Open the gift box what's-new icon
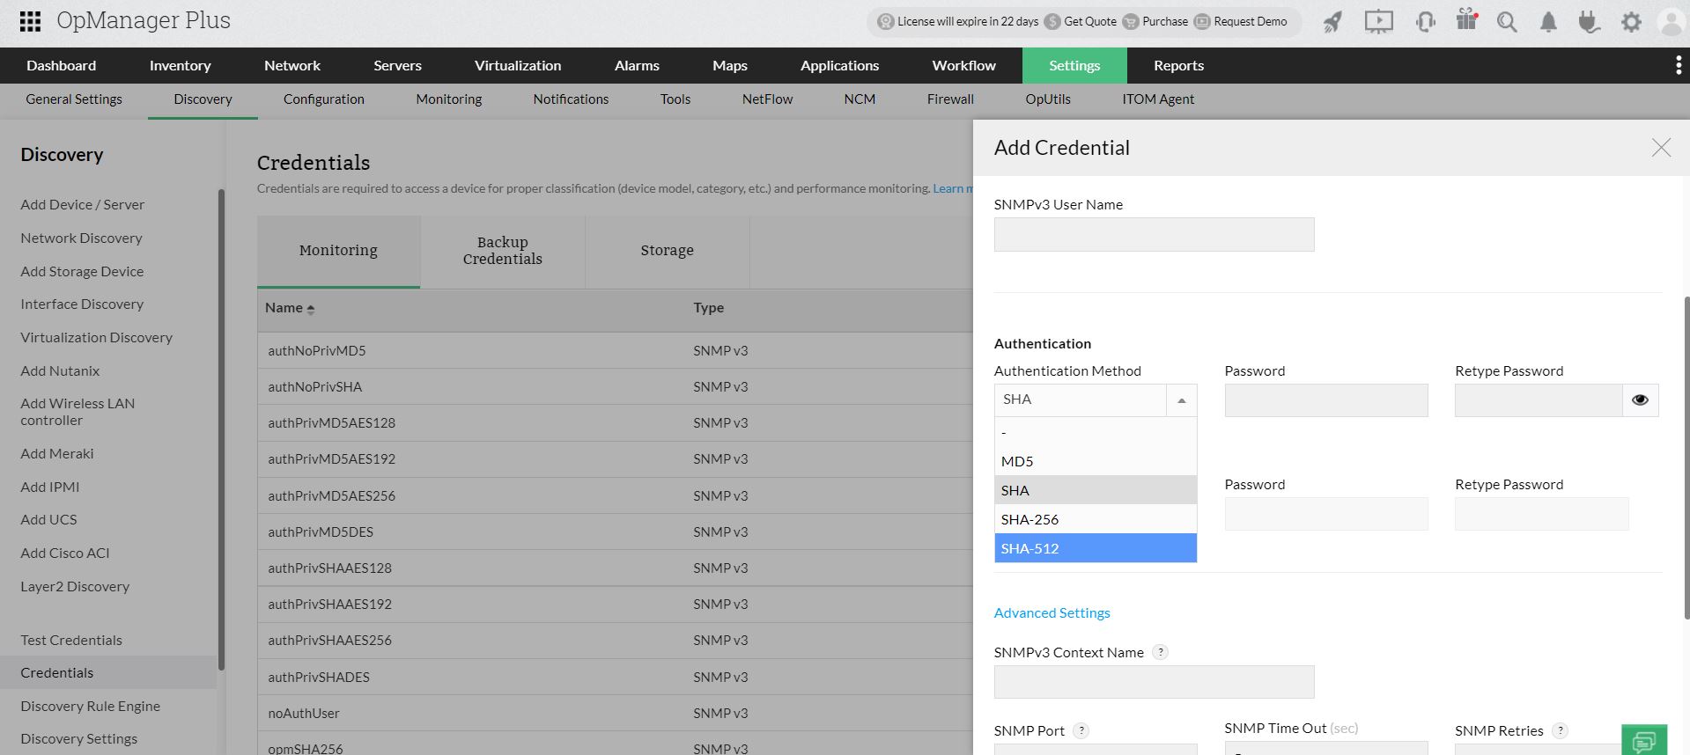The height and width of the screenshot is (755, 1690). [1466, 20]
